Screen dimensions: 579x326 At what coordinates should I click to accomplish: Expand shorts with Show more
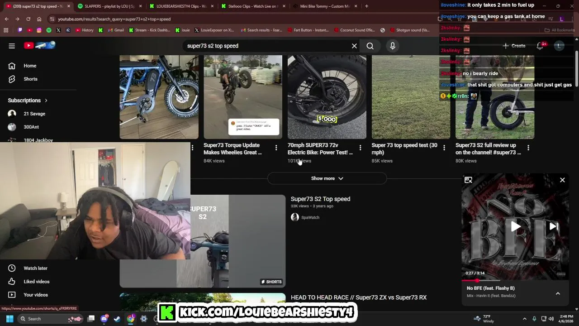(x=327, y=178)
